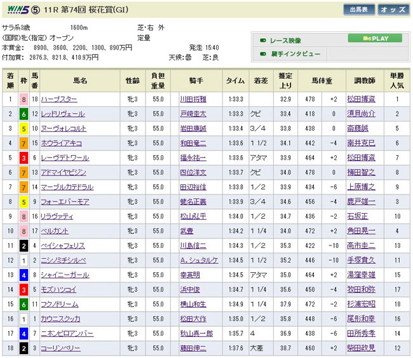Screen dimensions: 413x358
Task: Open horse link レッドリヴェール
Action: [63, 114]
